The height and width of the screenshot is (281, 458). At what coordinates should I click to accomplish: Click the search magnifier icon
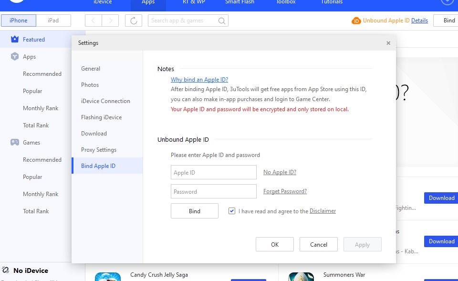tap(222, 21)
